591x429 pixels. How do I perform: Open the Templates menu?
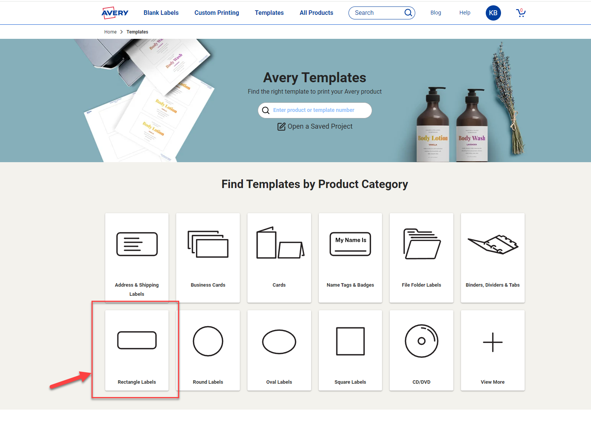[269, 13]
